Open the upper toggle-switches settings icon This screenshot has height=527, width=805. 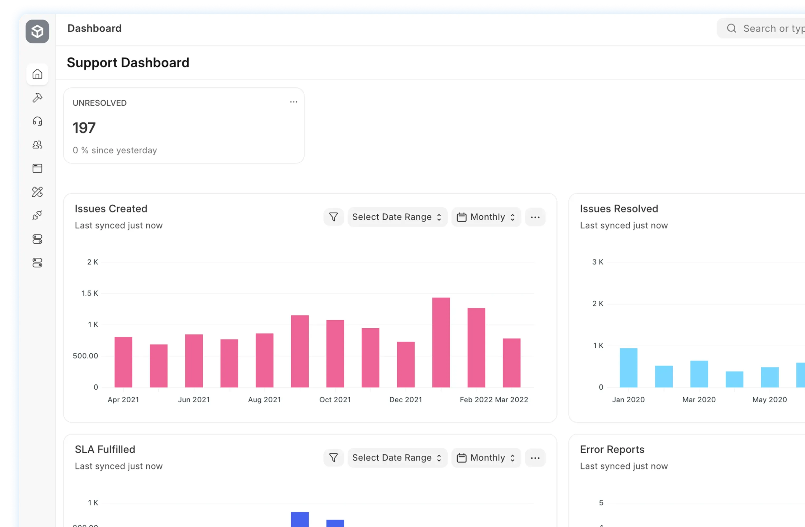pyautogui.click(x=37, y=239)
